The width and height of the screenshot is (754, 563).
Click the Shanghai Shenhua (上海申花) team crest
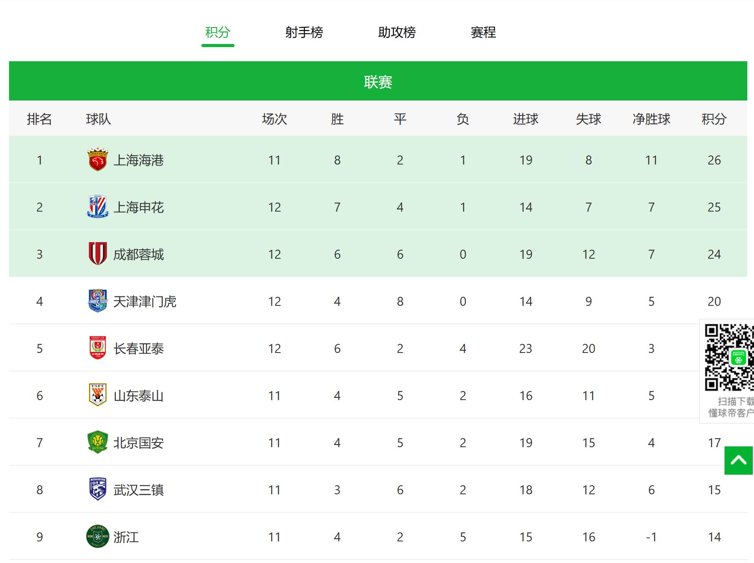point(97,207)
